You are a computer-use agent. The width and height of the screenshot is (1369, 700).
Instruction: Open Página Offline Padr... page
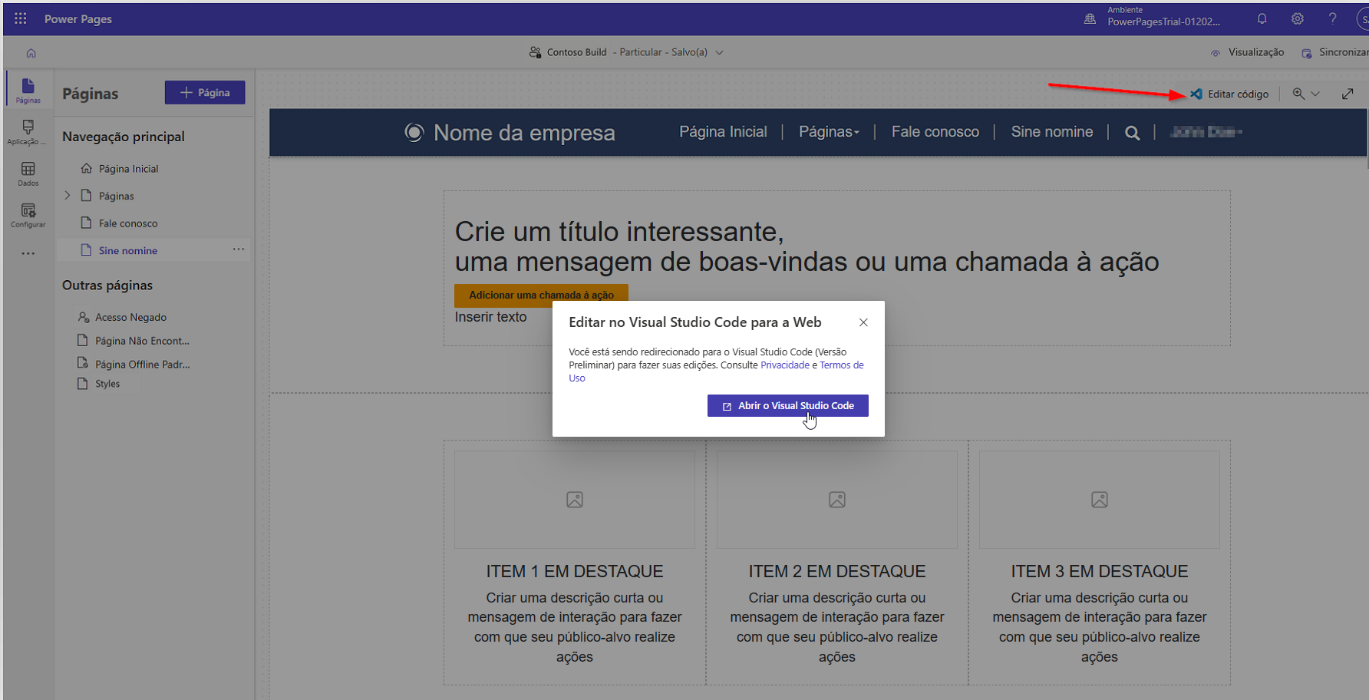(x=142, y=365)
